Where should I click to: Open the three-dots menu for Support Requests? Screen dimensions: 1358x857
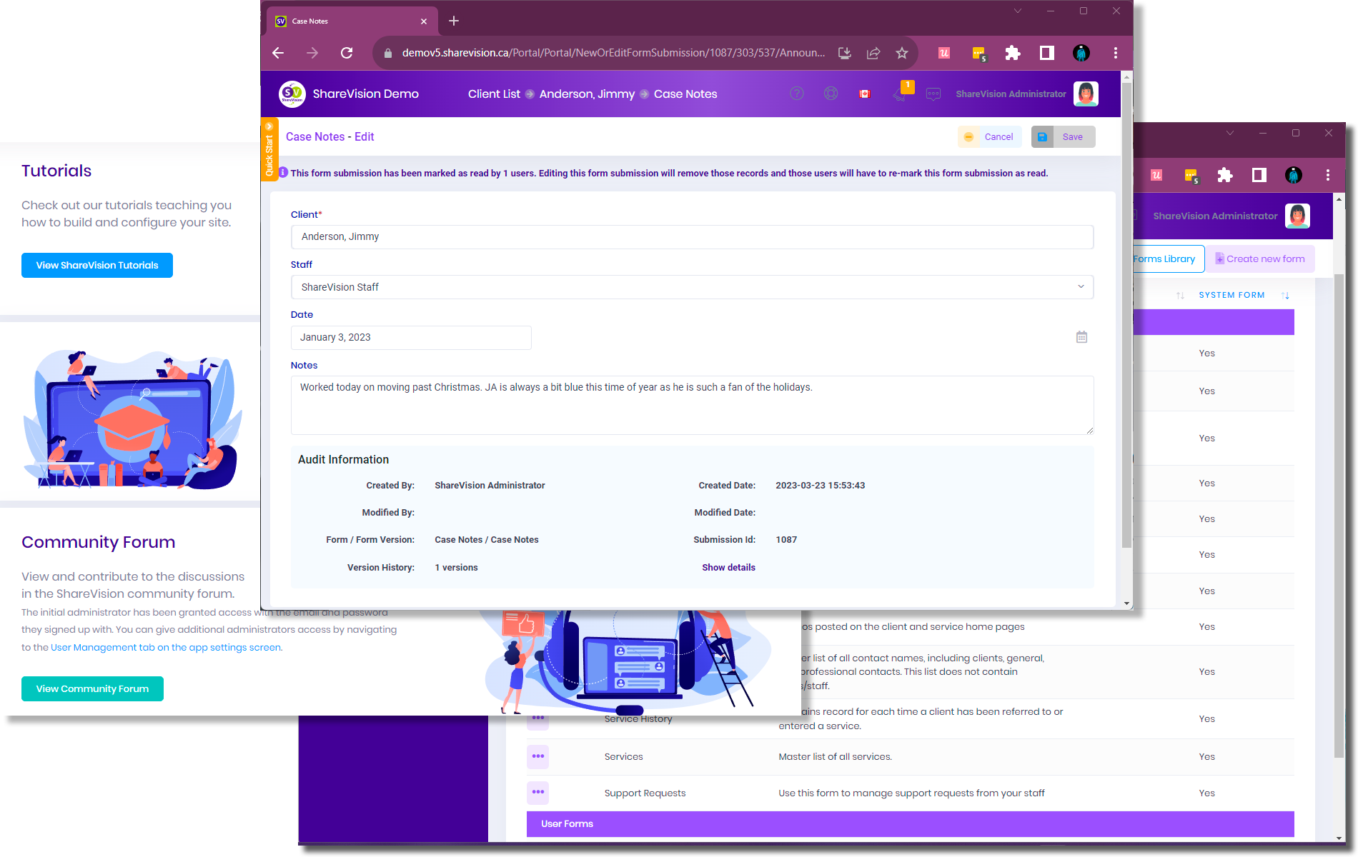537,792
